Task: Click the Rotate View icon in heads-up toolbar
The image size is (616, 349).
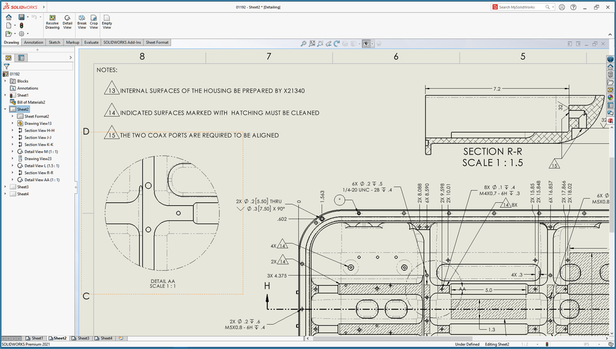Action: click(x=337, y=44)
